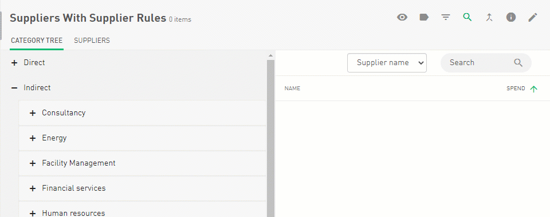This screenshot has height=217, width=550.
Task: Click the scrollbar up arrow
Action: [270, 55]
